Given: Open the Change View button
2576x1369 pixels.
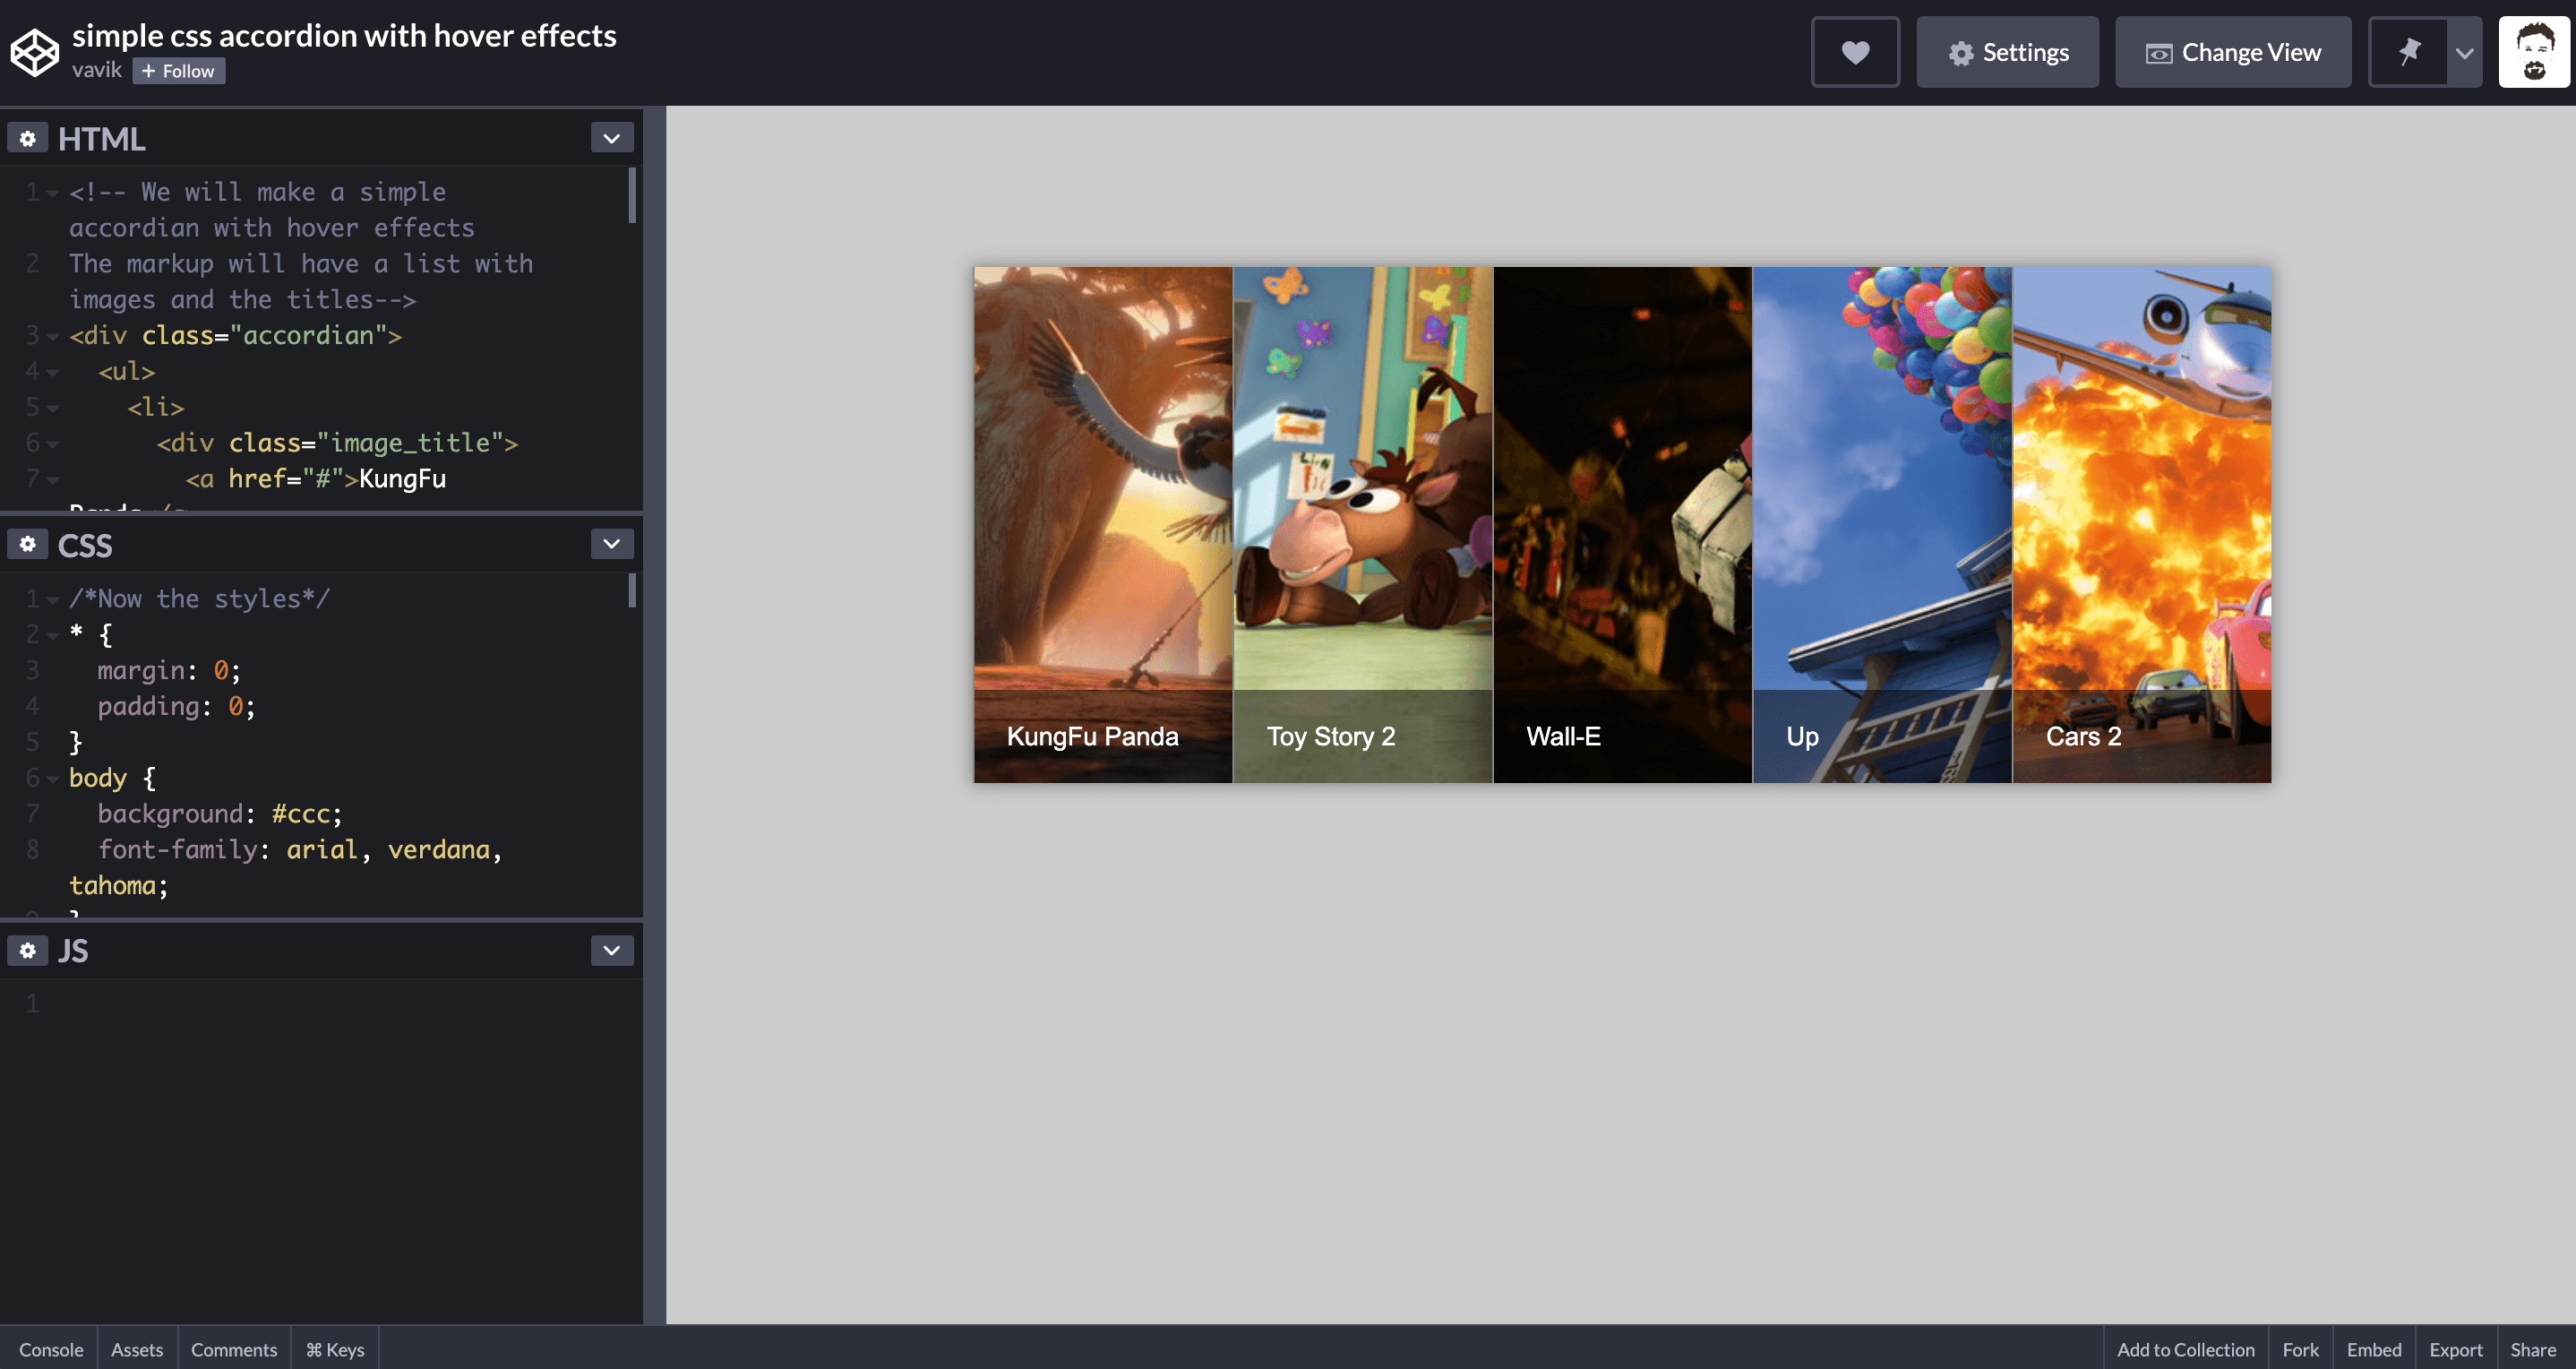Looking at the screenshot, I should (x=2233, y=52).
